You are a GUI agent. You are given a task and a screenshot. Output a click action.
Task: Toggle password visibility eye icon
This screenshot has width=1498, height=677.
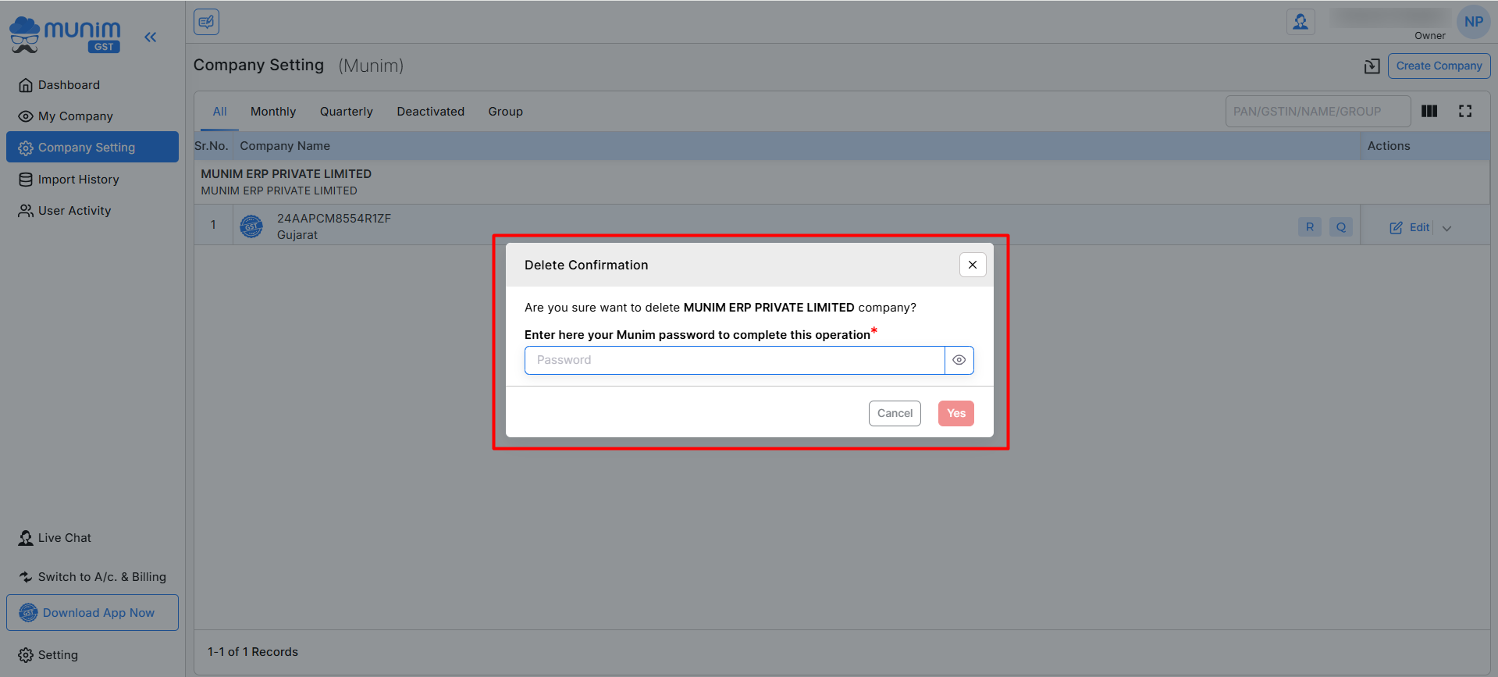tap(959, 360)
